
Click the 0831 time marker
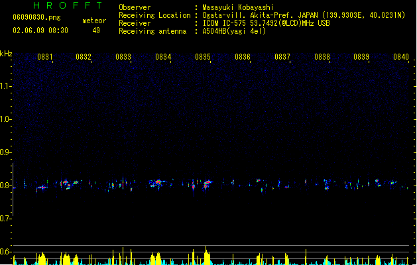pos(44,57)
